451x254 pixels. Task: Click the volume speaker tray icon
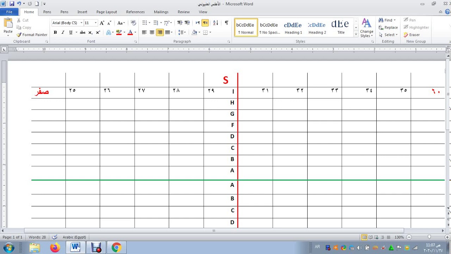pyautogui.click(x=360, y=248)
